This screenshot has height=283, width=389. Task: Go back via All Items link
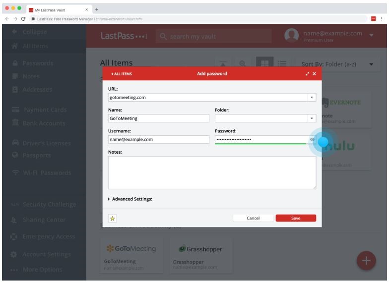(122, 74)
